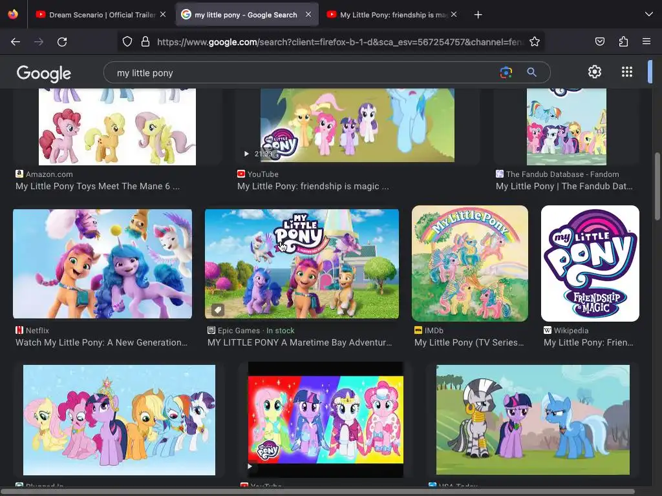
Task: Click 'Watch My Little Pony: A New Generation' title
Action: [x=101, y=342]
